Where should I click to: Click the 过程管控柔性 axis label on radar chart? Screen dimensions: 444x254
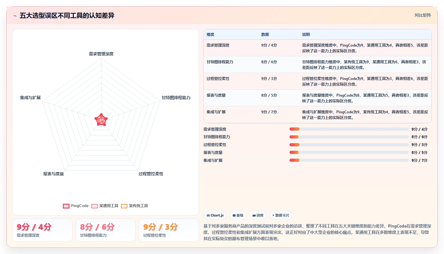(x=151, y=174)
